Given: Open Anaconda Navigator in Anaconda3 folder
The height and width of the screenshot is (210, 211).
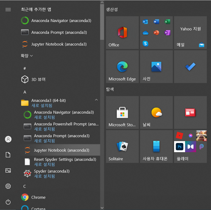Looking at the screenshot, I should (x=60, y=115).
